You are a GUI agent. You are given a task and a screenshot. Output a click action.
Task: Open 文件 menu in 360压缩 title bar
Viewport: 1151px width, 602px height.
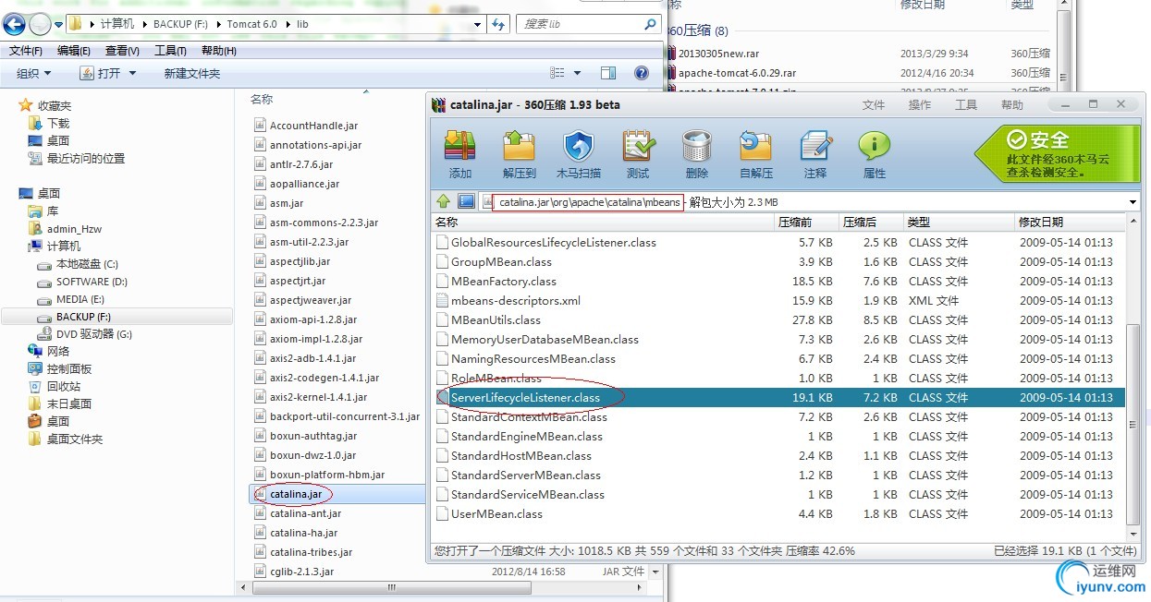pos(874,105)
